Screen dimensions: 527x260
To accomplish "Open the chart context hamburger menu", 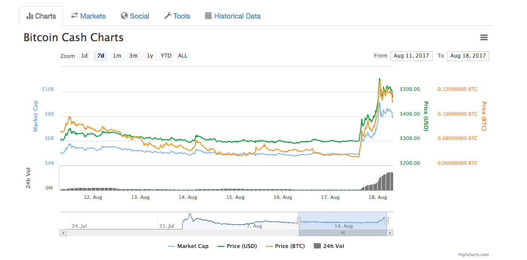I will (x=484, y=38).
